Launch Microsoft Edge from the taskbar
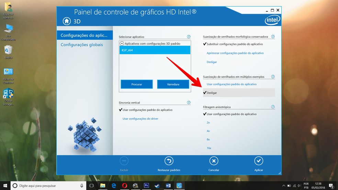338x190 pixels. point(114,186)
